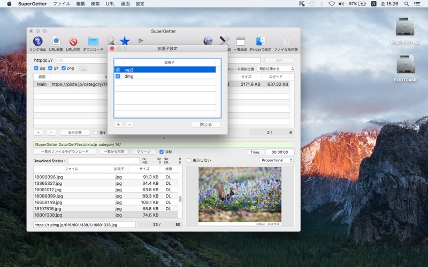The image size is (428, 267).
Task: Click the globe icon in the toolbar
Action: click(x=208, y=41)
